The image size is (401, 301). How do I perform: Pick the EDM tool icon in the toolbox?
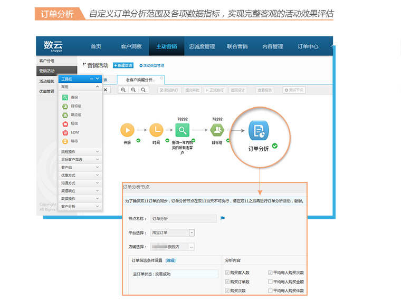(65, 132)
